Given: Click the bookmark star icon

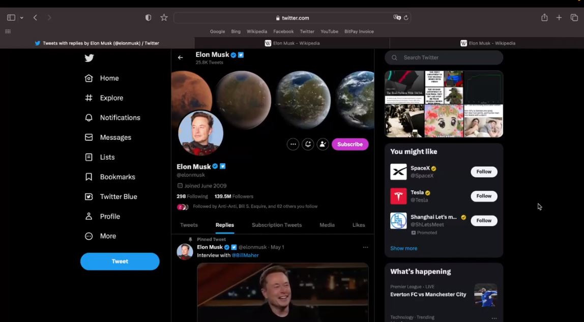Looking at the screenshot, I should pyautogui.click(x=164, y=17).
